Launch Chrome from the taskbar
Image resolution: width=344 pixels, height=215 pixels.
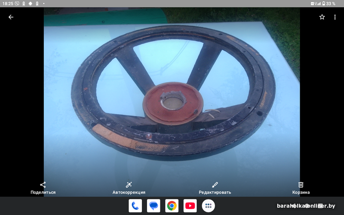(172, 206)
